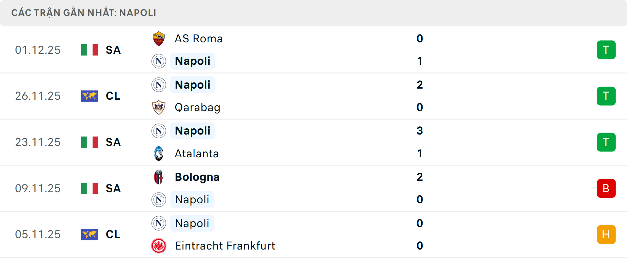
Task: Select the red B badge for Bologna match
Action: pyautogui.click(x=606, y=188)
